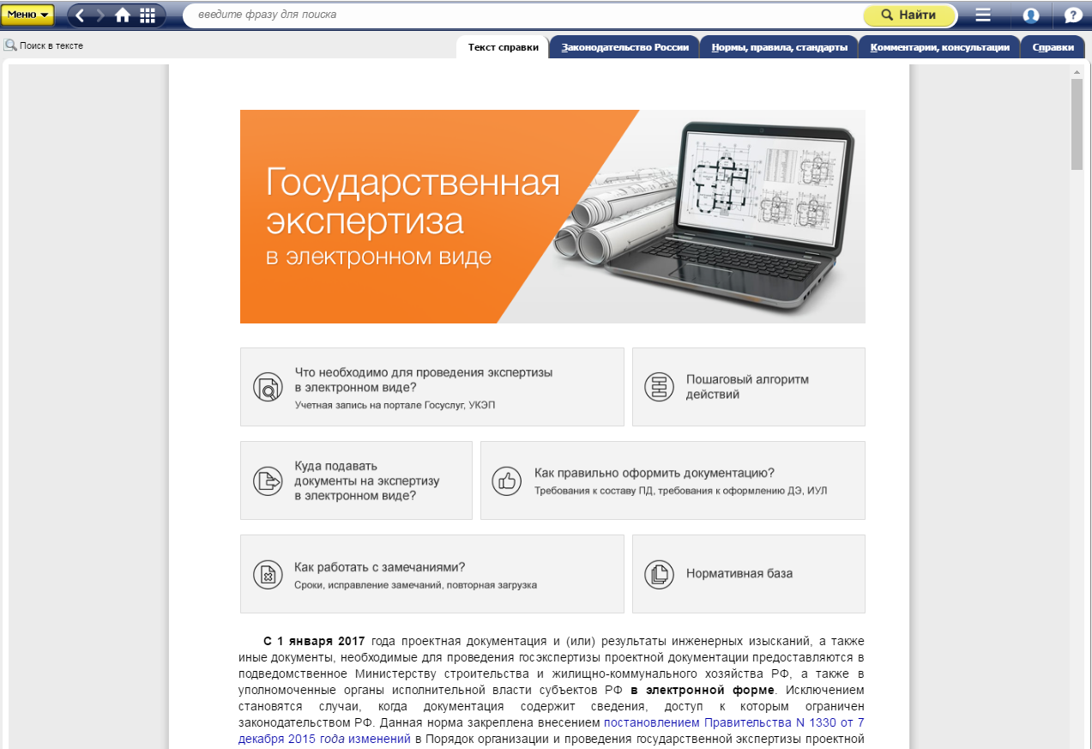The width and height of the screenshot is (1092, 749).
Task: Go to the home page icon
Action: pyautogui.click(x=123, y=15)
